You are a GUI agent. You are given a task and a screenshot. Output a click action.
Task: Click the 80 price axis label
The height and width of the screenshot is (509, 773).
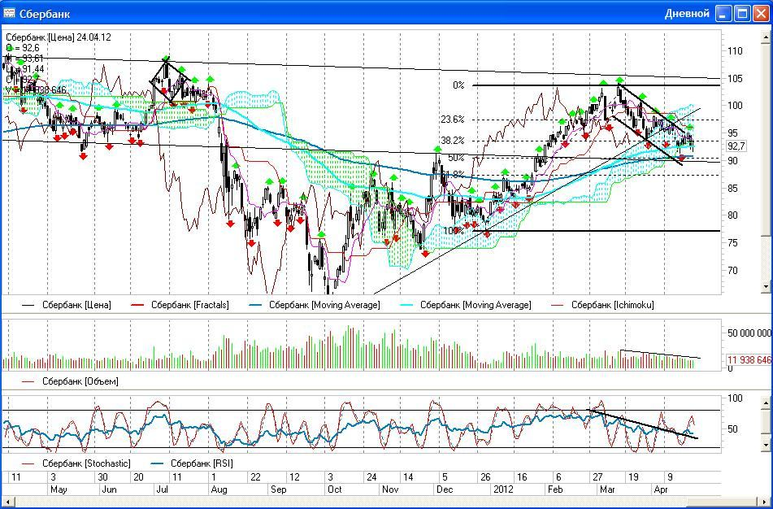[x=732, y=215]
